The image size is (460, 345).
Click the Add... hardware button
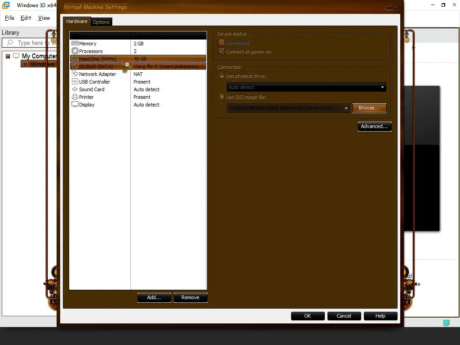154,297
